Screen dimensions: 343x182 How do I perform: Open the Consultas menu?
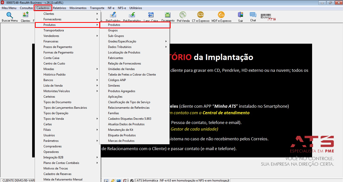coord(26,8)
